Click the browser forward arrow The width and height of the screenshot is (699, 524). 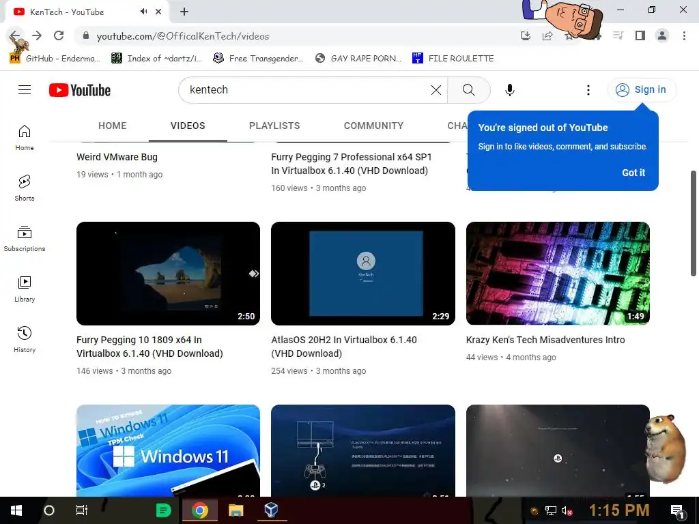(37, 35)
